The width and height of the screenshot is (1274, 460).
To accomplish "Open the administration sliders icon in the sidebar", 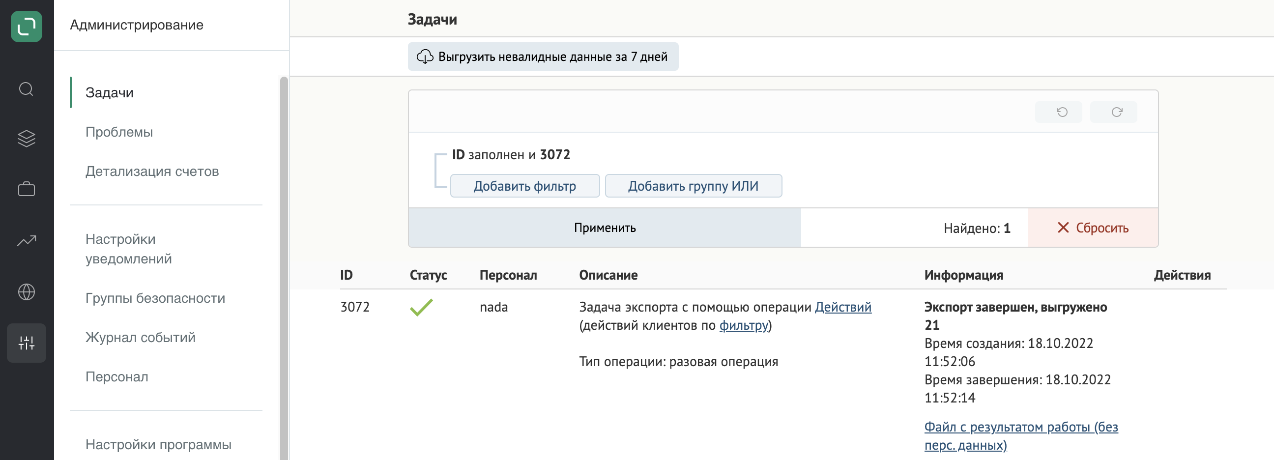I will [x=26, y=343].
